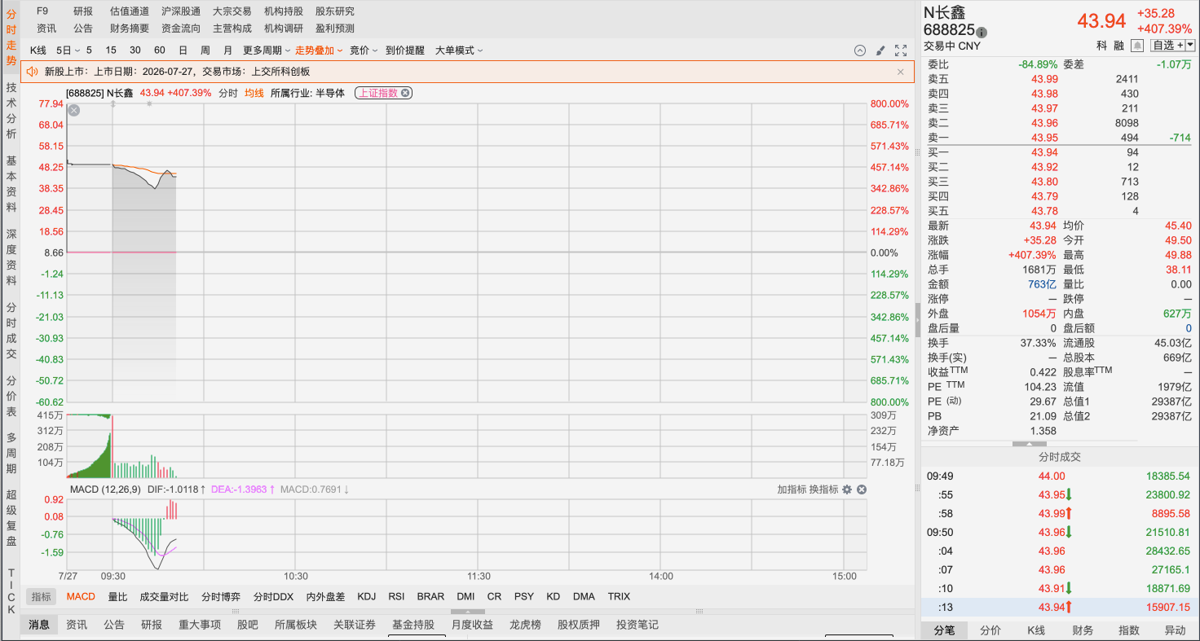Select the TRIX indicator

[619, 597]
